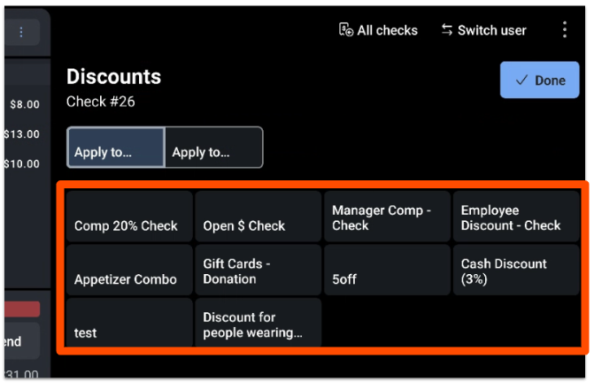Image resolution: width=594 pixels, height=389 pixels.
Task: Apply the 5off discount
Action: click(x=387, y=271)
